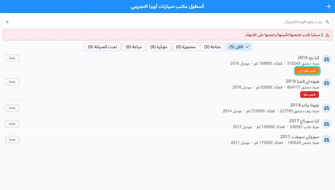Click the arrow icon in the search bar
335x190 pixels.
coord(8,22)
